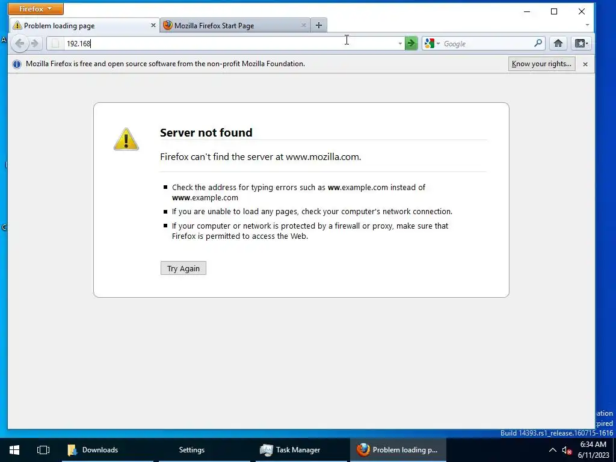Switch to Task Manager in taskbar
This screenshot has width=616, height=462.
point(301,450)
